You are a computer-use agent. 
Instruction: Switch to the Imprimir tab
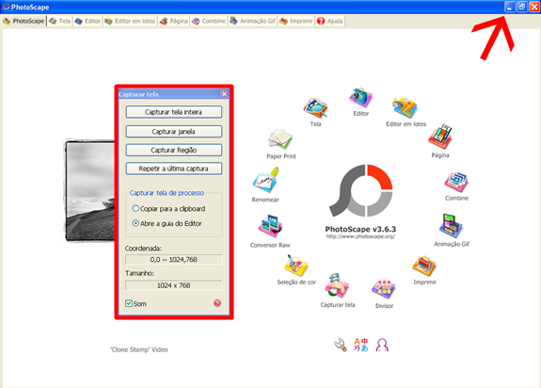tap(296, 21)
